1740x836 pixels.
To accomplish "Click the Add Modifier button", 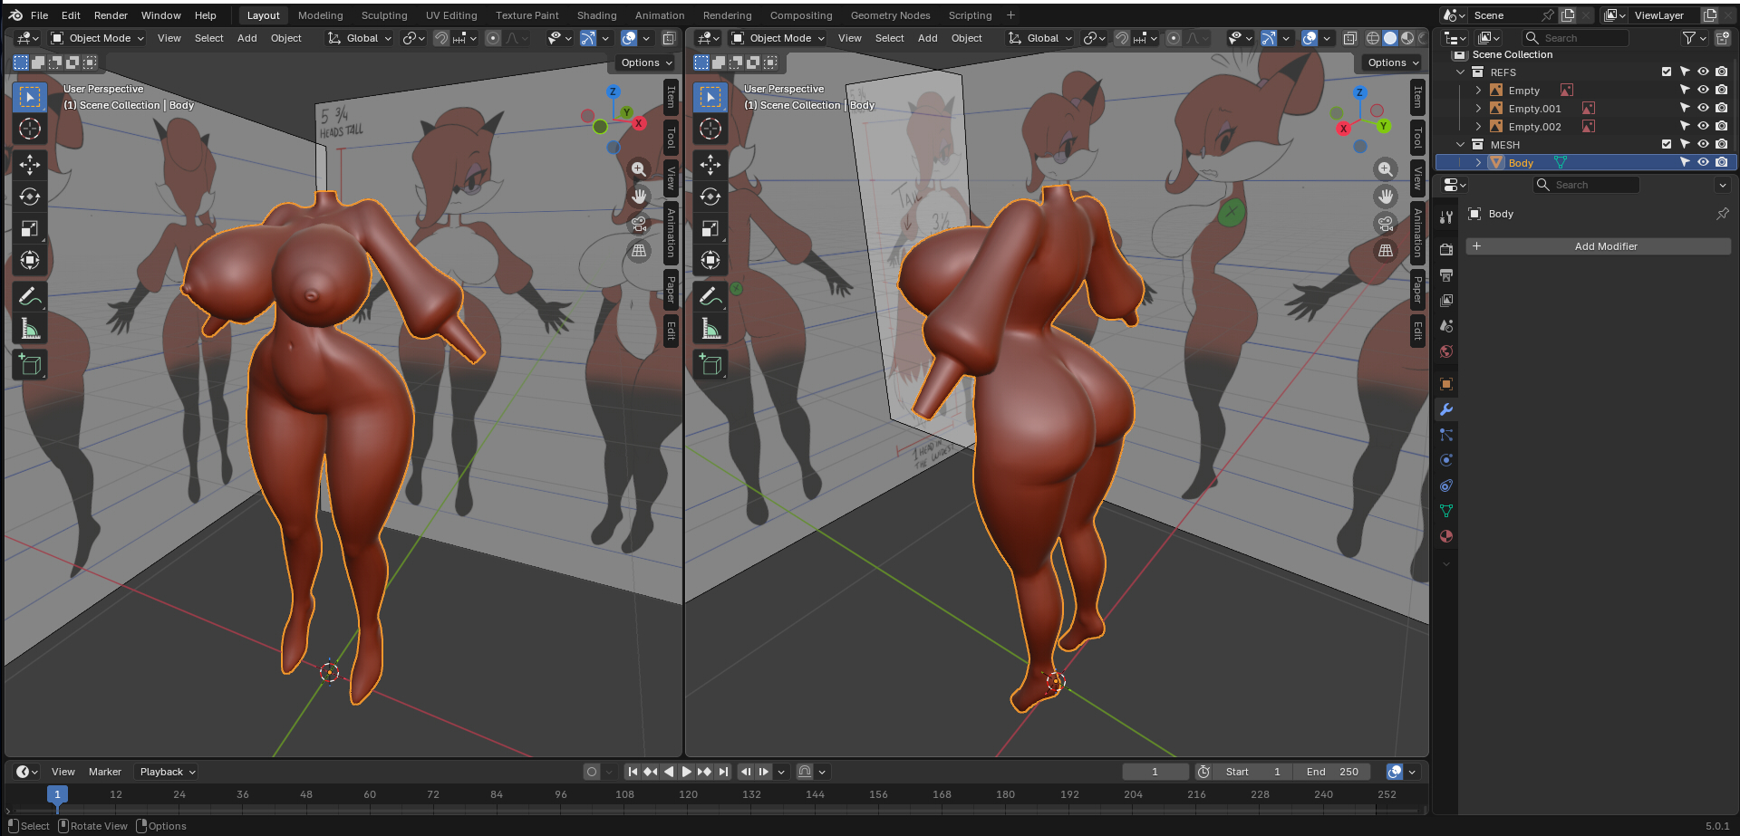I will 1605,246.
